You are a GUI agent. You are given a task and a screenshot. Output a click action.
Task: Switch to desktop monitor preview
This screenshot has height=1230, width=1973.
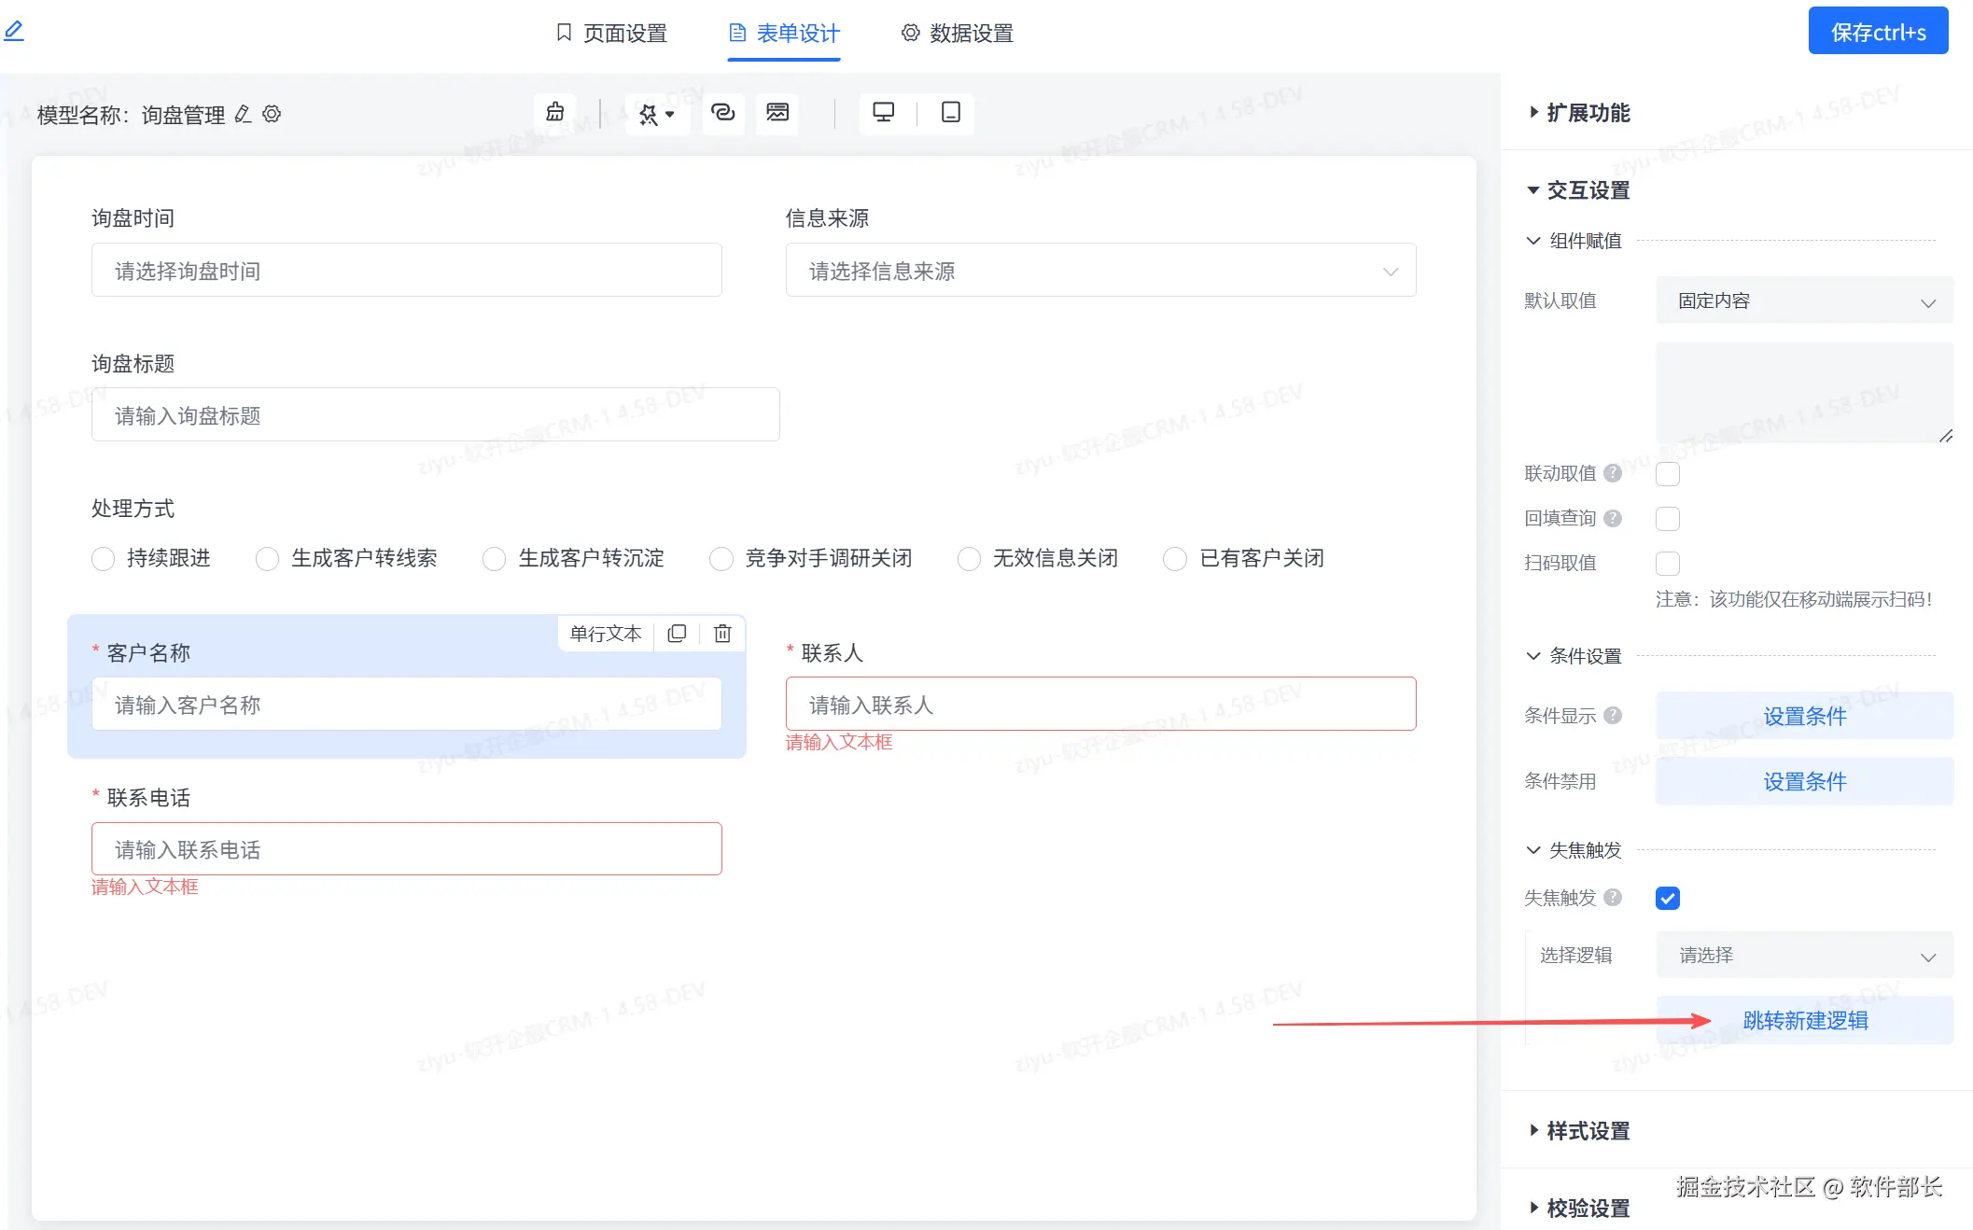pyautogui.click(x=883, y=113)
